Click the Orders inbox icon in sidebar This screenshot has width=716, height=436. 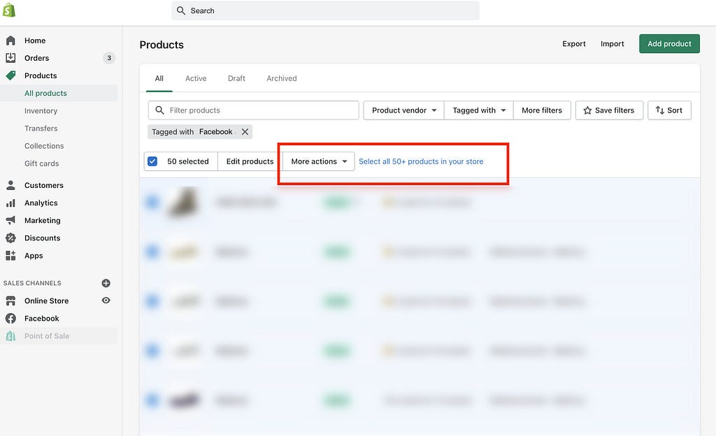(x=10, y=58)
